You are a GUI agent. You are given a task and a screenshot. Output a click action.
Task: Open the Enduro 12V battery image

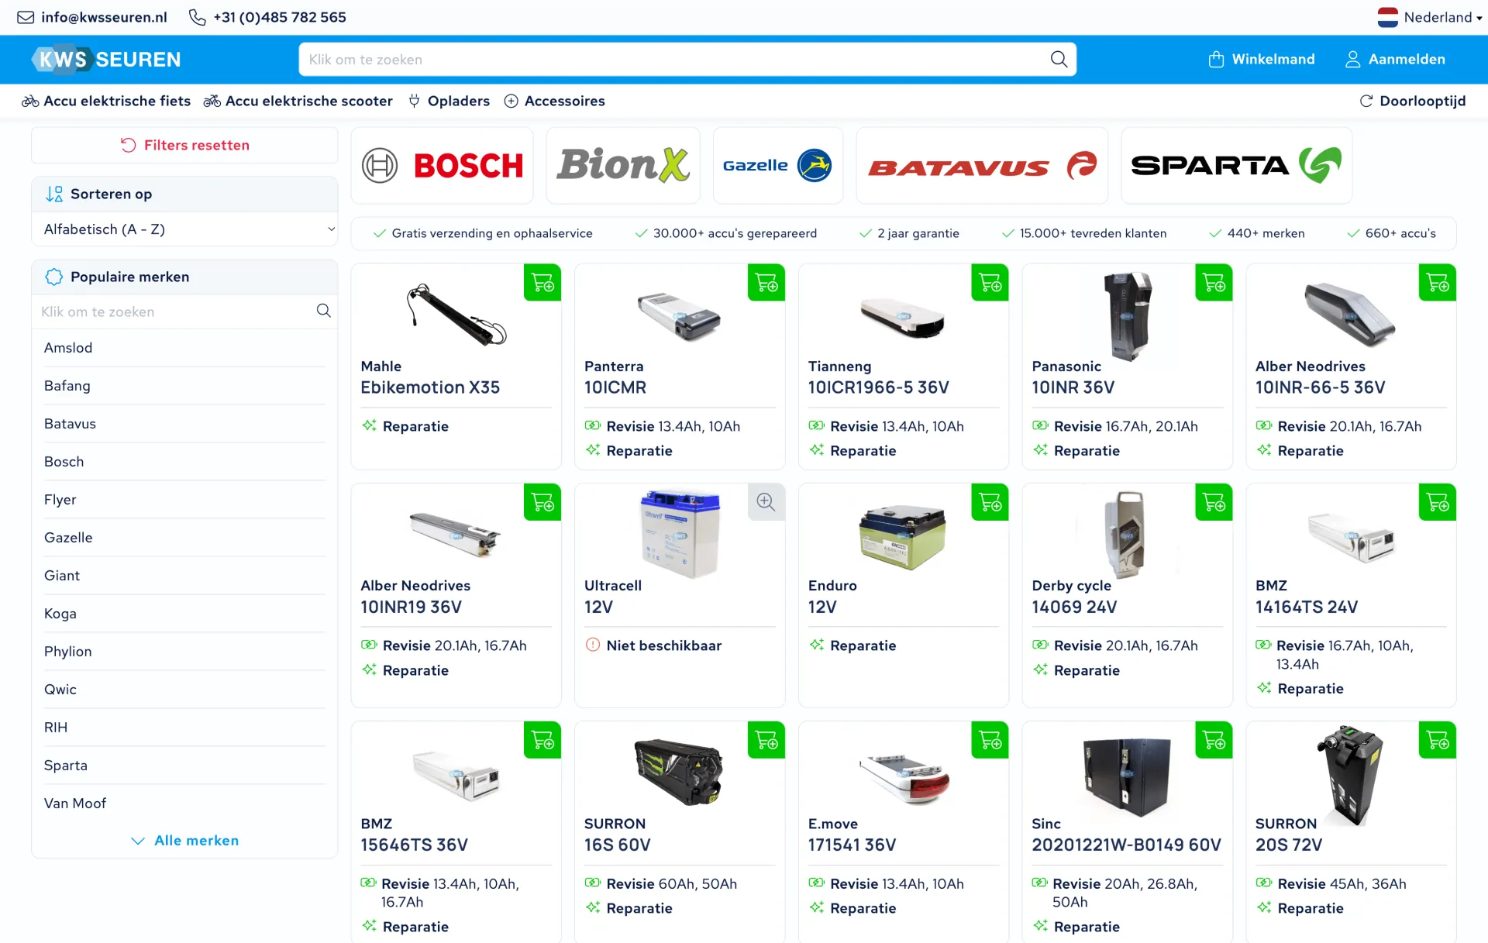[x=903, y=536]
